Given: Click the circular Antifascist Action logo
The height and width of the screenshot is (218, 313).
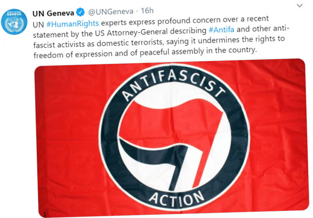Looking at the screenshot, I should point(174,137).
